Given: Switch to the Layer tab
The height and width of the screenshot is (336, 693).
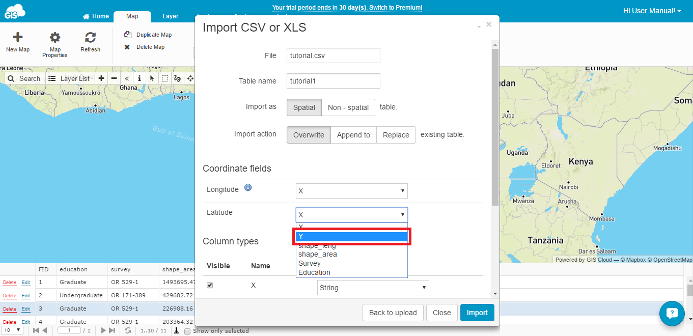Looking at the screenshot, I should tap(170, 16).
